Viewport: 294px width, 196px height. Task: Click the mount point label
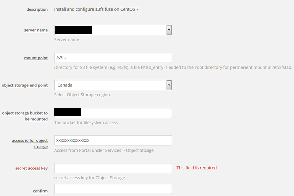(36, 58)
